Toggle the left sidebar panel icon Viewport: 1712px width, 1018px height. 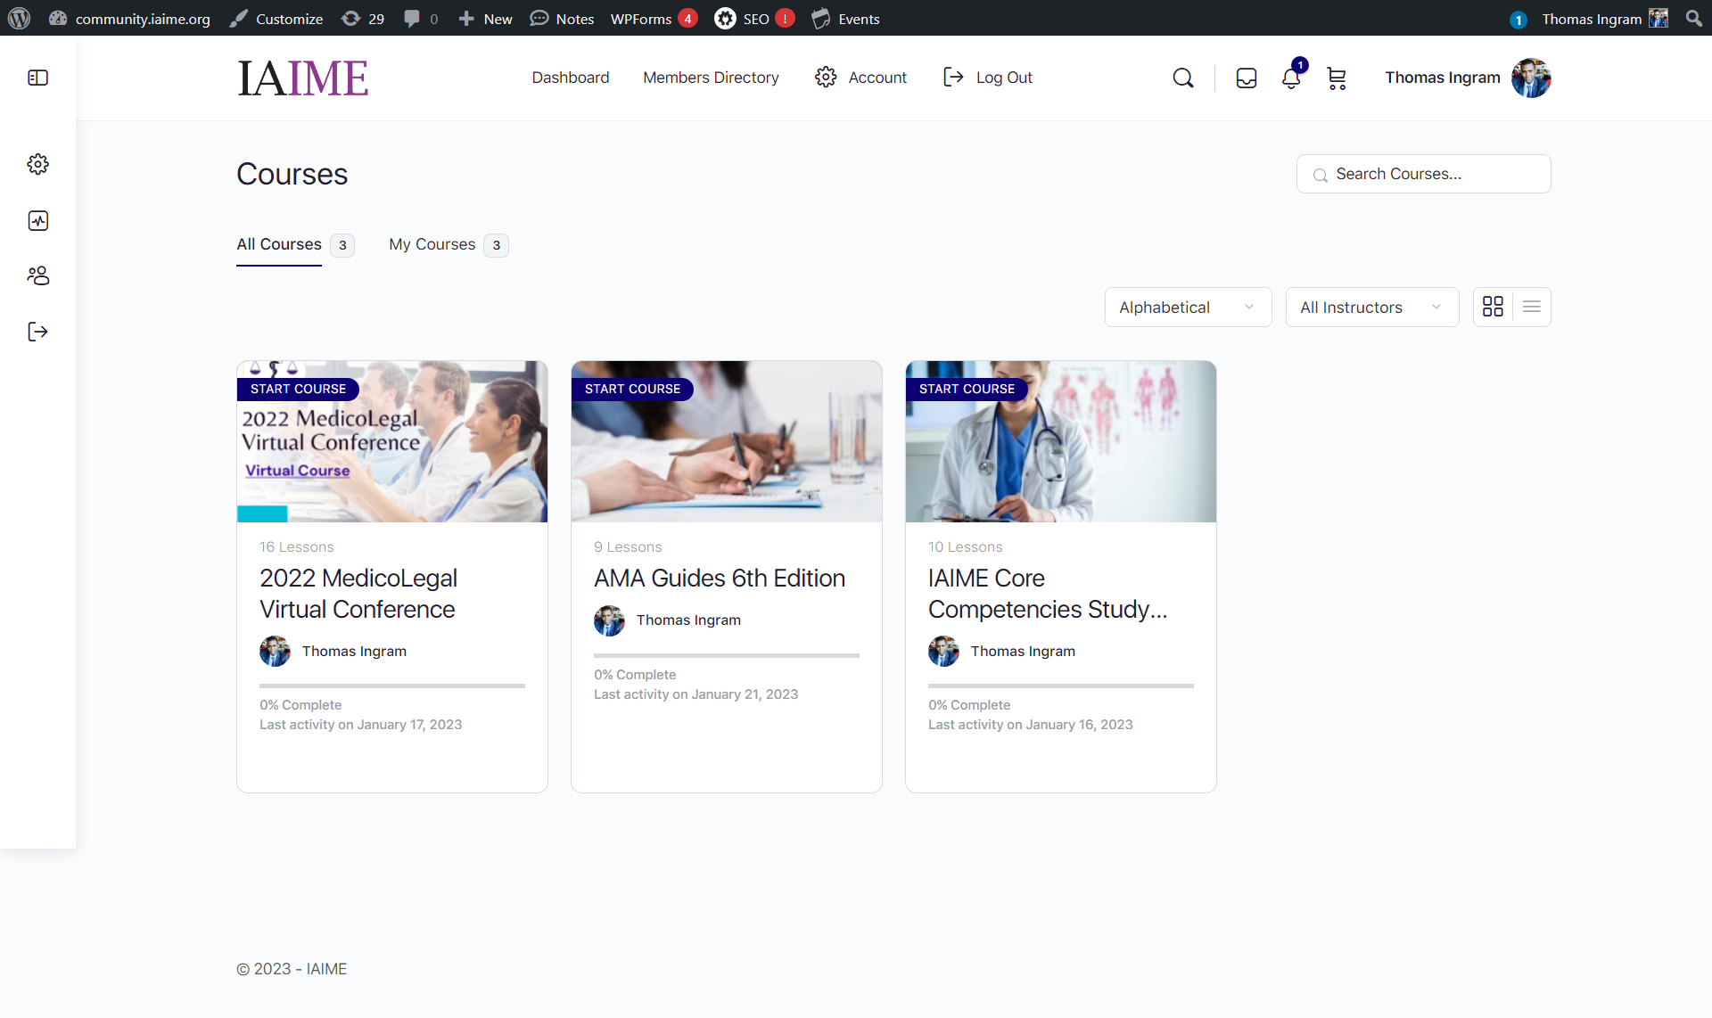pyautogui.click(x=37, y=78)
